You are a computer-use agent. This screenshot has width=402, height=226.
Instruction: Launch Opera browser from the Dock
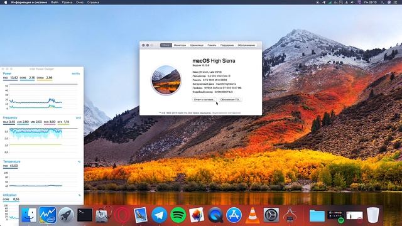[122, 215]
